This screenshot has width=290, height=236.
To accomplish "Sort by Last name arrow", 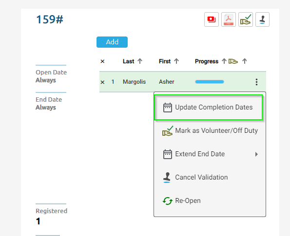I will pos(140,61).
